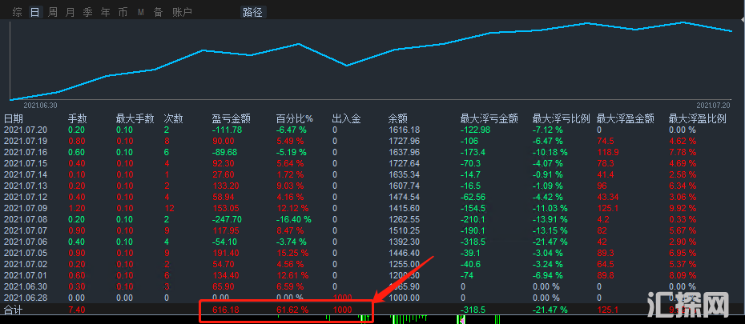Select the 2021.07.14 date row

[x=24, y=174]
